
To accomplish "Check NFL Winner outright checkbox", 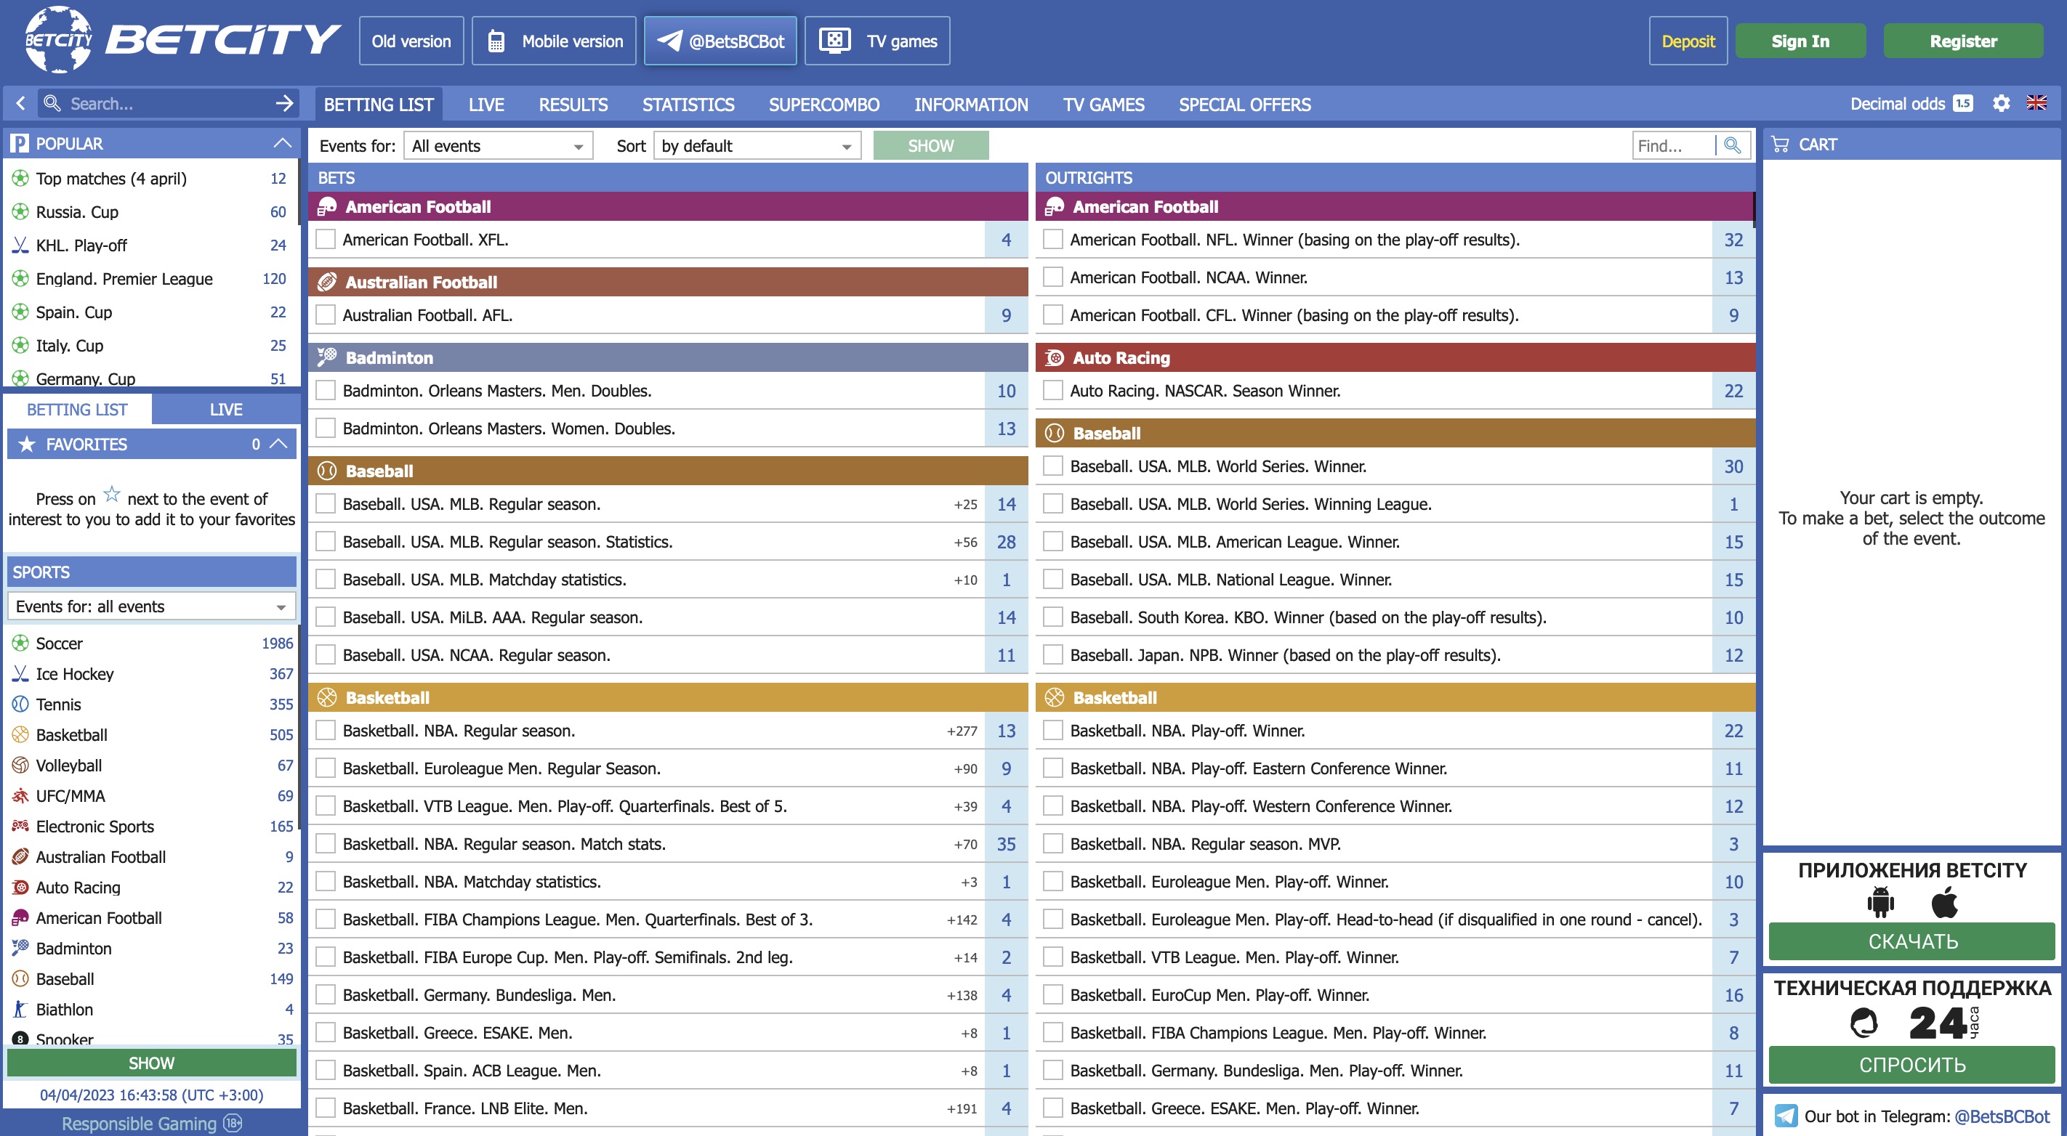I will pos(1052,239).
